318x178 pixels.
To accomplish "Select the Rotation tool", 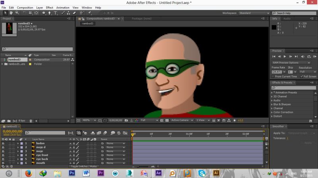I will tap(24, 13).
